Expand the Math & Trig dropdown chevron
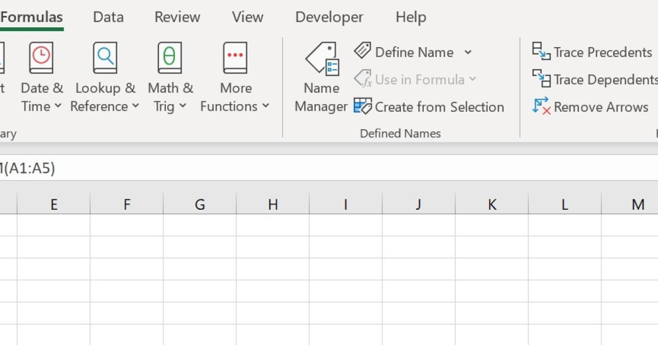Image resolution: width=658 pixels, height=345 pixels. (183, 106)
